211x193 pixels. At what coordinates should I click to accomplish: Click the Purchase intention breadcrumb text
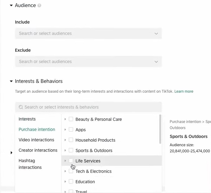[185, 122]
